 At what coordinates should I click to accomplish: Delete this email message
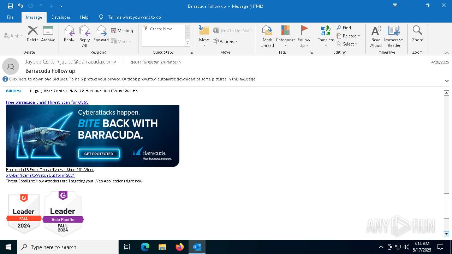click(32, 34)
